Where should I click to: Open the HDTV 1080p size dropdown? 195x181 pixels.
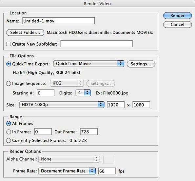(x=62, y=105)
